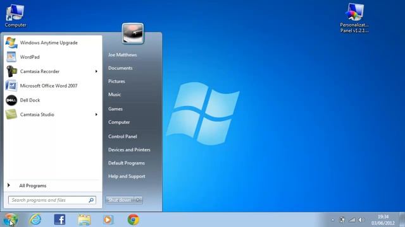This screenshot has width=405, height=227.
Task: Click the user account picture
Action: point(133,33)
